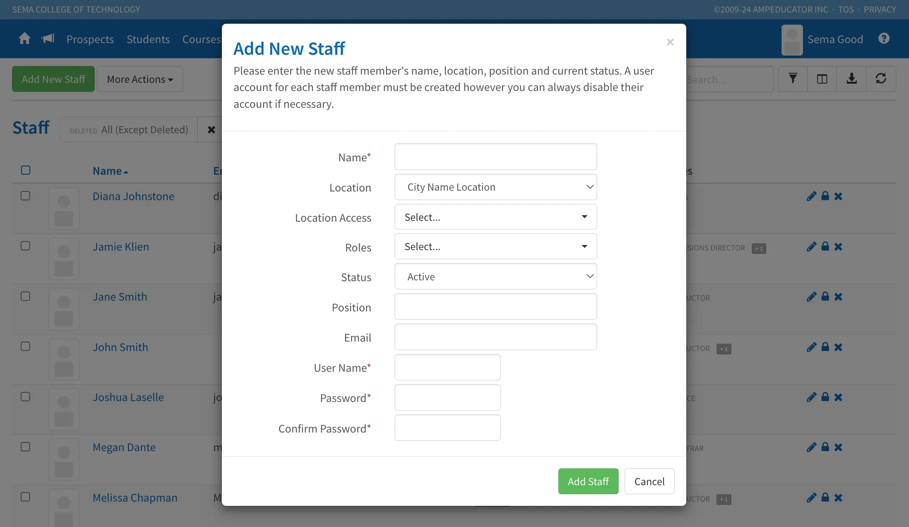Image resolution: width=909 pixels, height=527 pixels.
Task: Open the announcements megaphone icon
Action: (x=48, y=39)
